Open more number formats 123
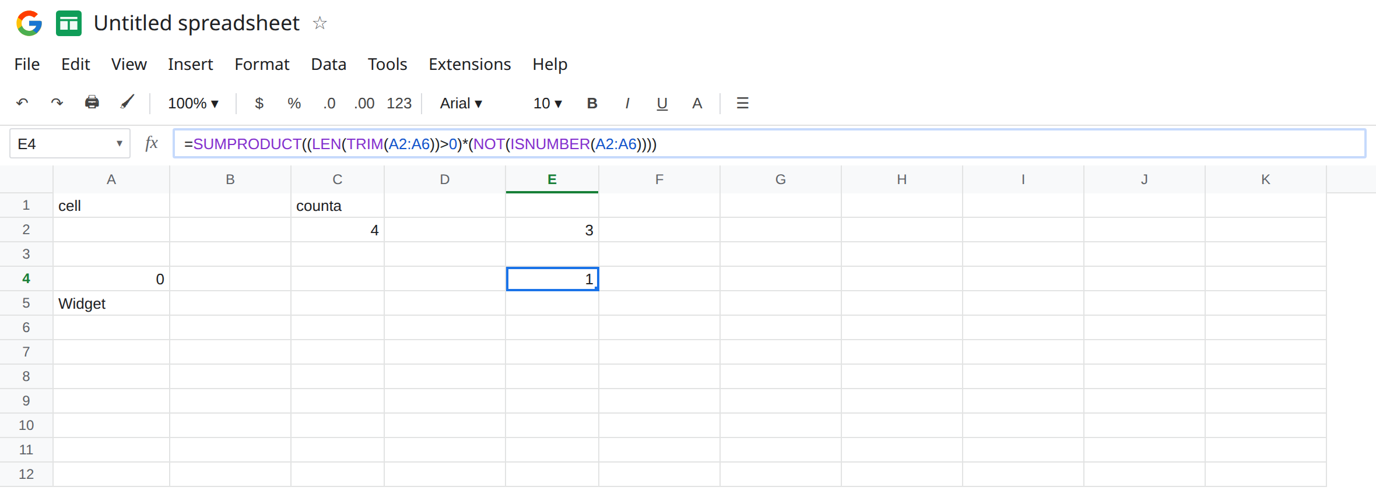This screenshot has width=1376, height=494. click(399, 103)
